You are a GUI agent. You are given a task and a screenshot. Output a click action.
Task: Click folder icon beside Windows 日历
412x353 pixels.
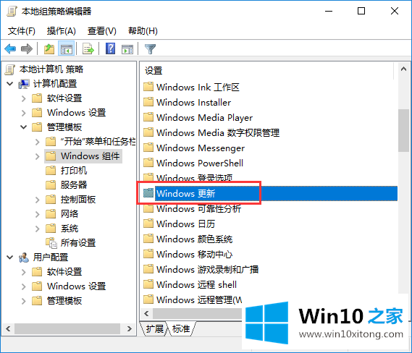point(148,224)
